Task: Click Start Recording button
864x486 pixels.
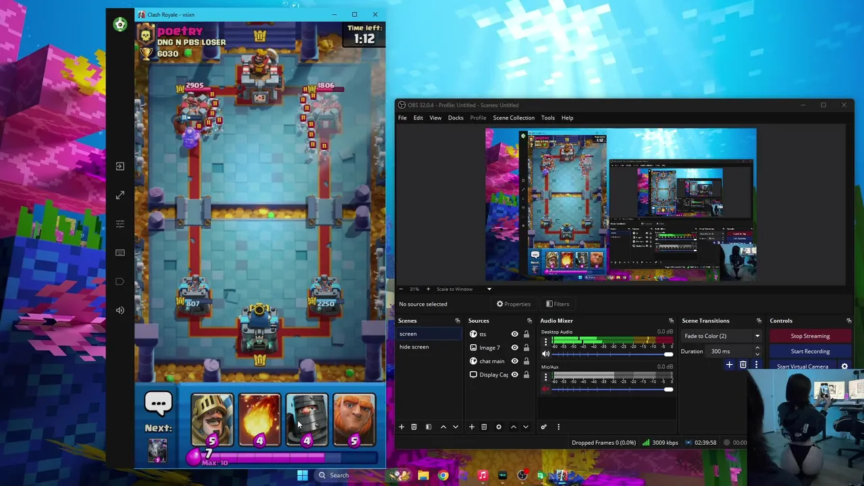Action: [x=810, y=351]
